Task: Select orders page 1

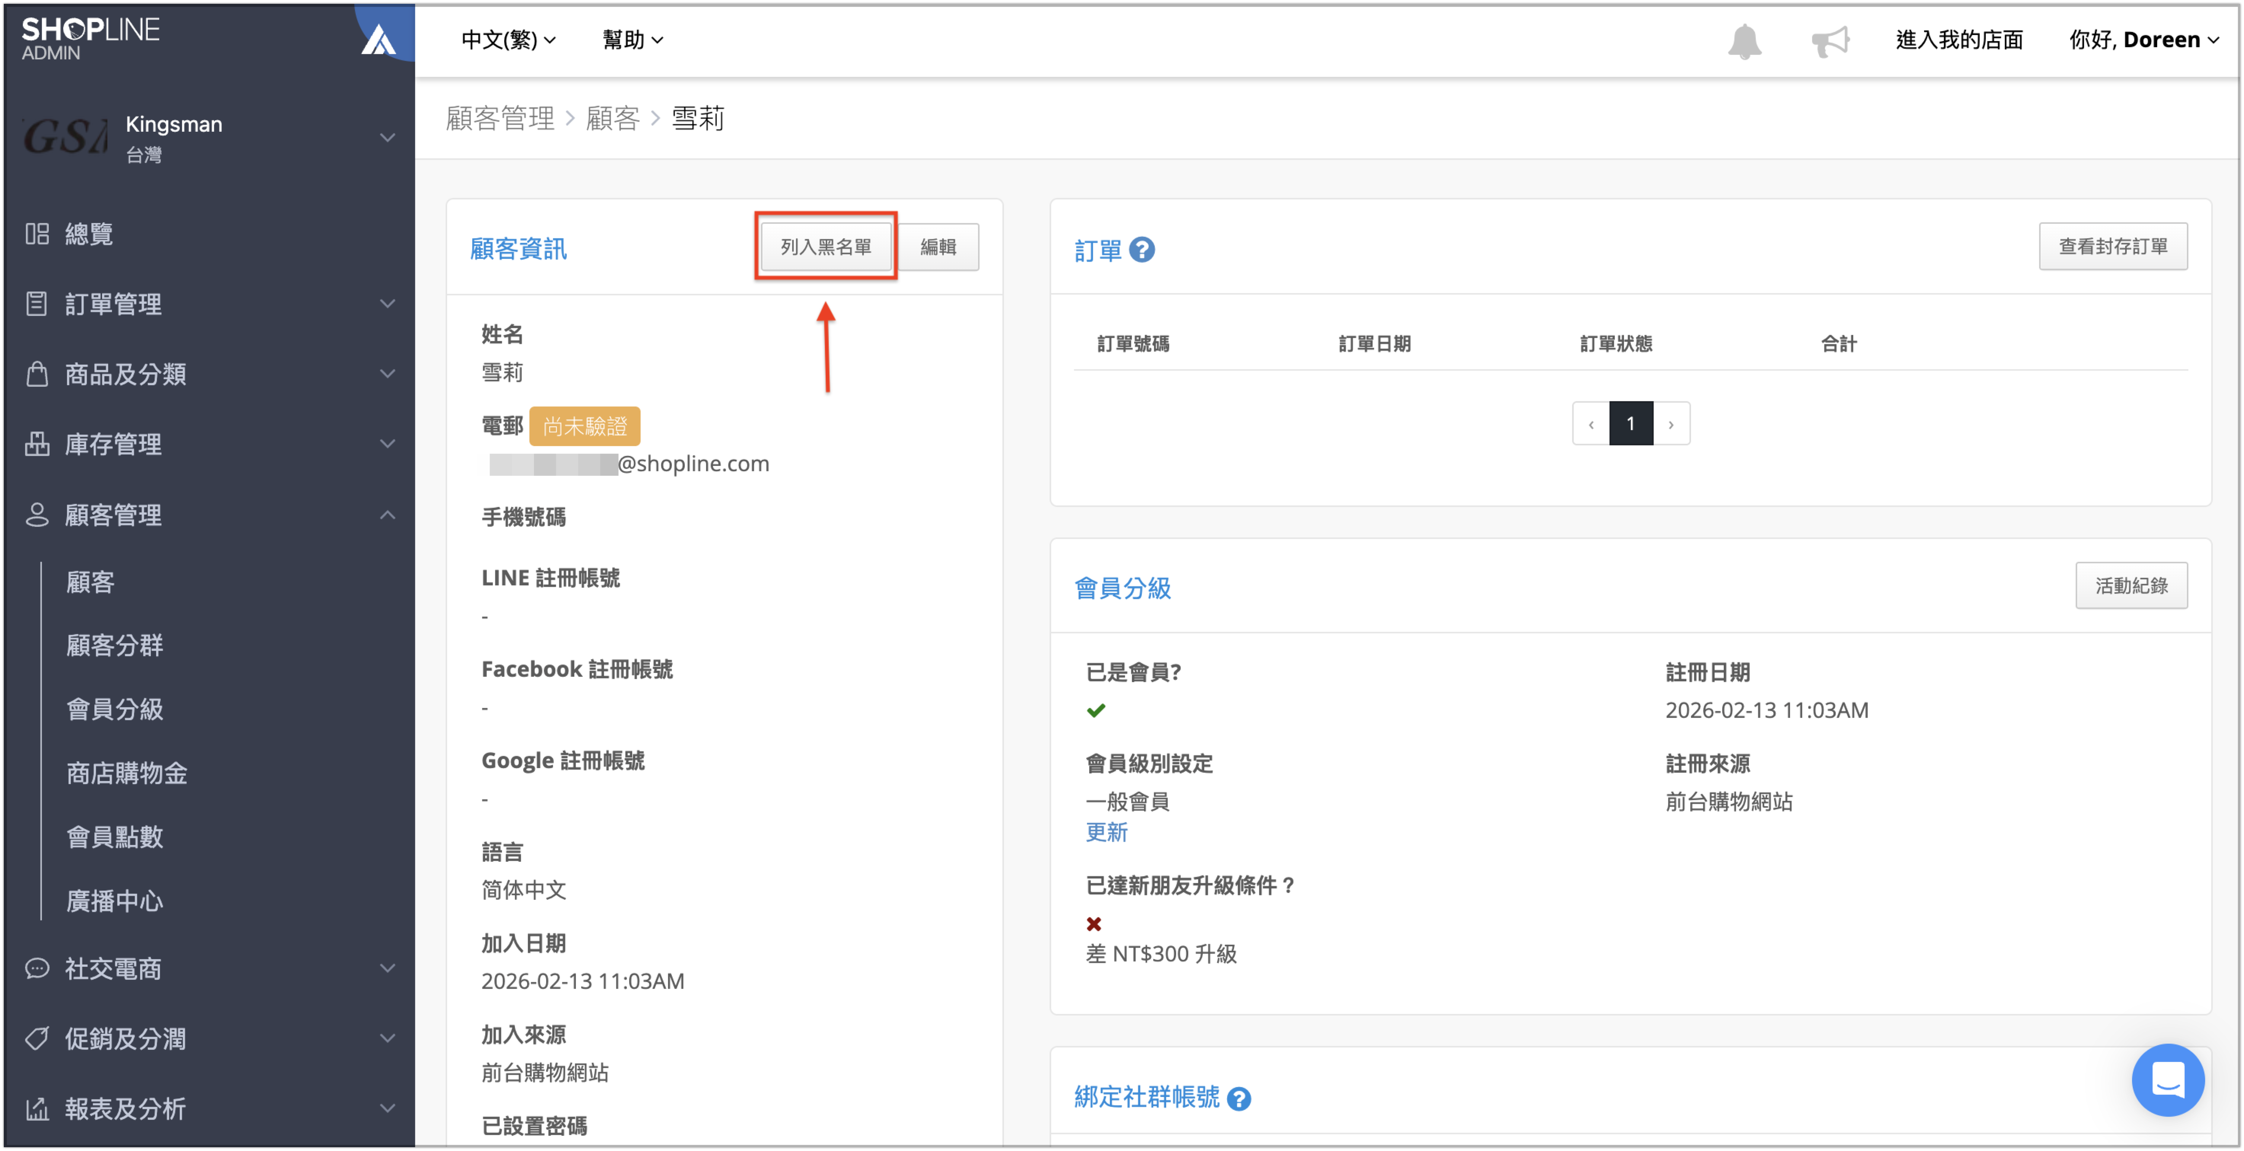Action: (x=1631, y=424)
